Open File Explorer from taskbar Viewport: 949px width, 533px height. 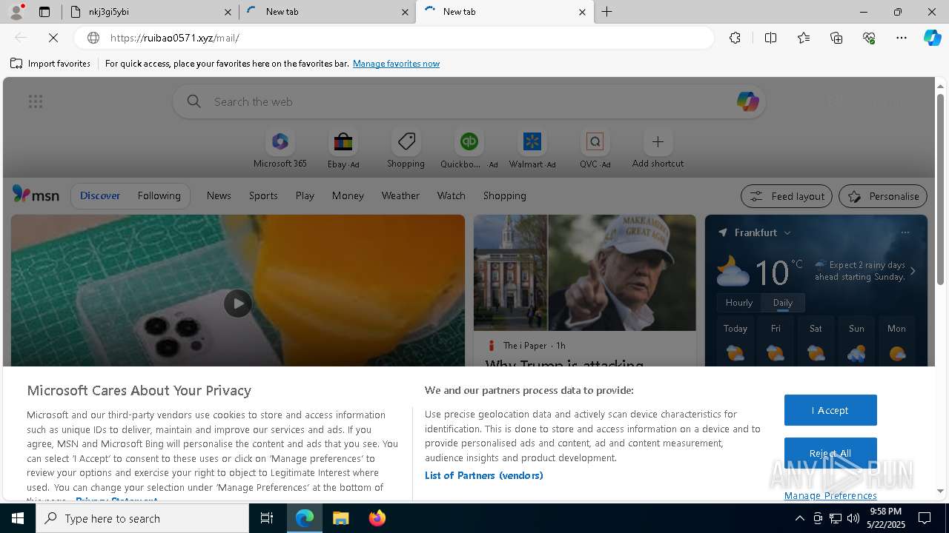point(340,518)
